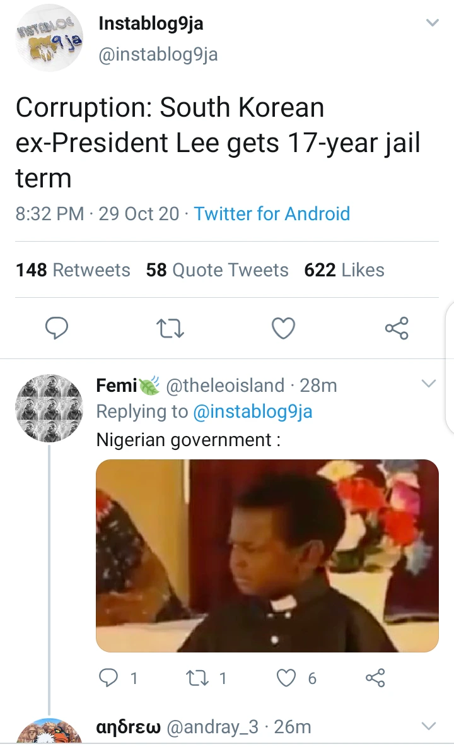
Task: Open the GIF image in Femi's reply
Action: click(x=267, y=555)
